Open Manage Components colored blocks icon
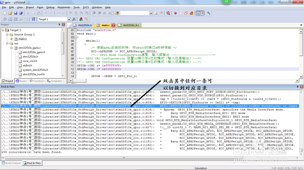The height and width of the screenshot is (170, 304). tap(81, 19)
